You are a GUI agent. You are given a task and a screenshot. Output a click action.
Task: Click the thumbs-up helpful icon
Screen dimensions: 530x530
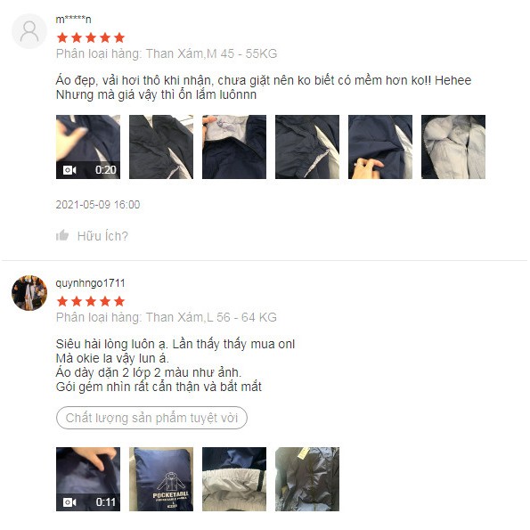point(62,235)
